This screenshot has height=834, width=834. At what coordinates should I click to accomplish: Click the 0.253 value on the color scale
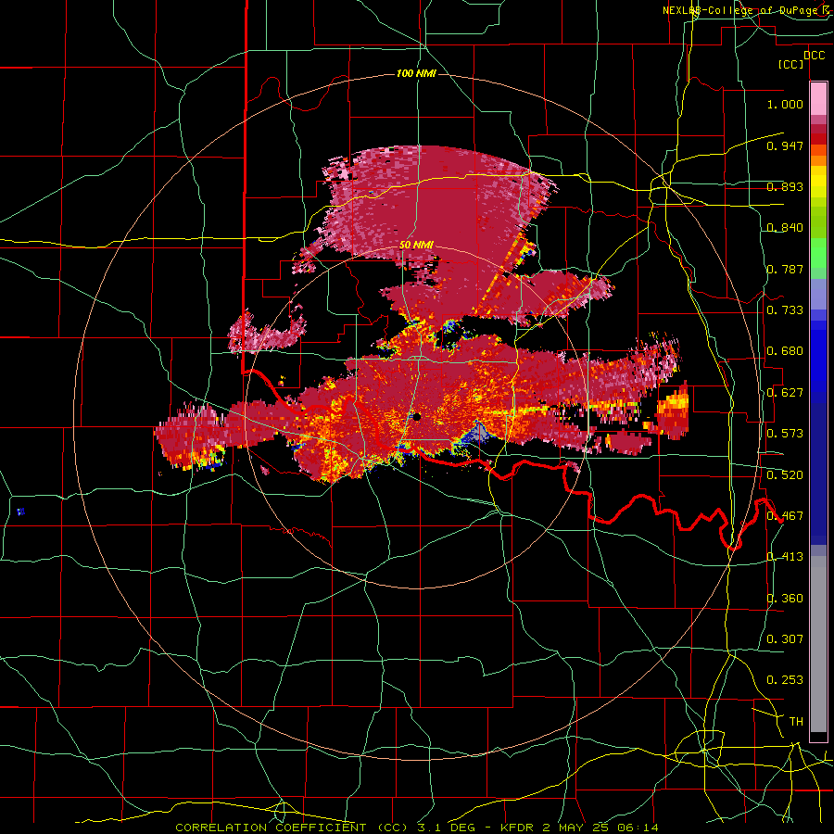pos(785,680)
